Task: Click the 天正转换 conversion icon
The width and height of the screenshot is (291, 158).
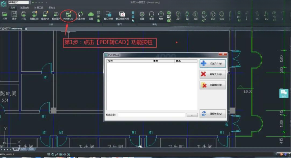Action: [x=80, y=16]
